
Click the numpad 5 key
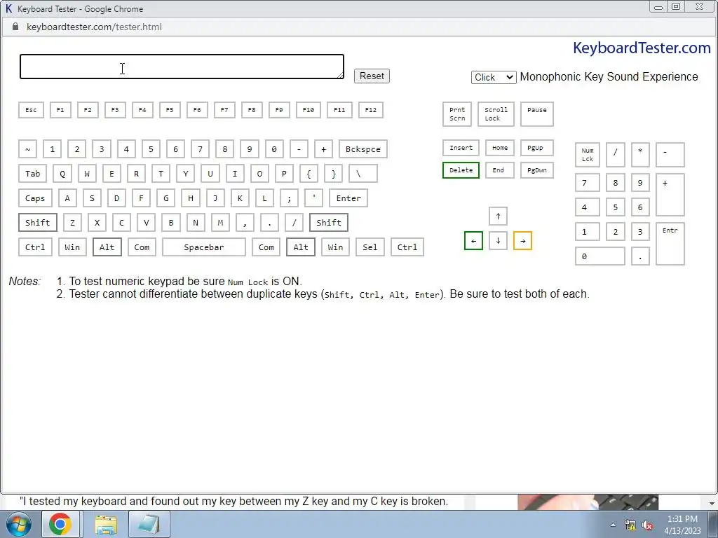[616, 207]
